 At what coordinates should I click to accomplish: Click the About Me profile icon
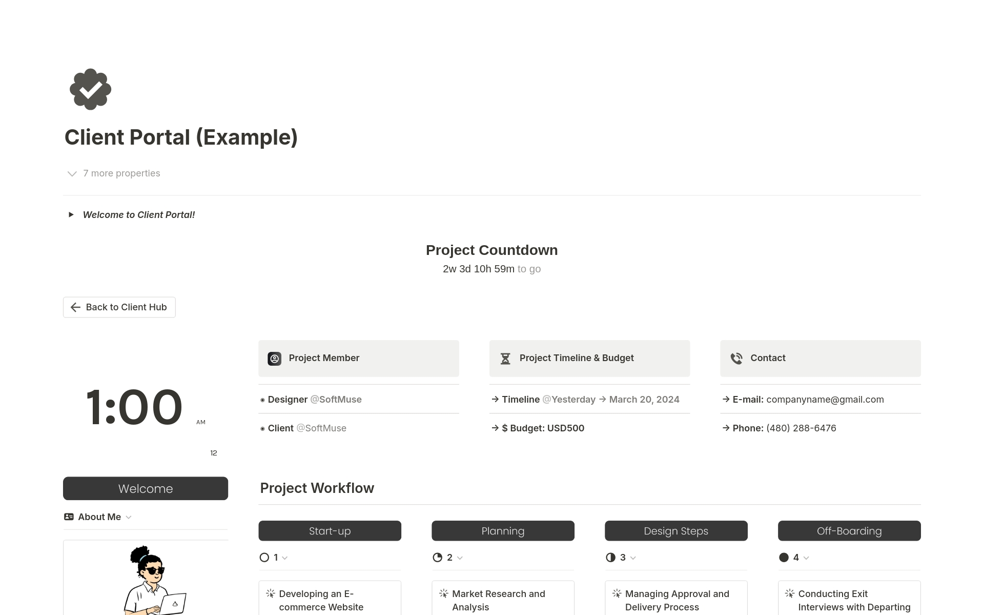[68, 517]
